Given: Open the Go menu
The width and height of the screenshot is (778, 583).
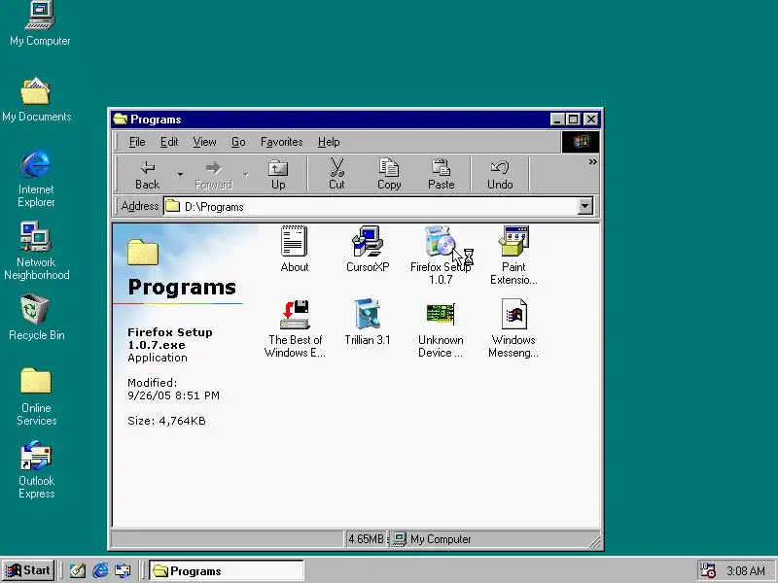Looking at the screenshot, I should 238,142.
